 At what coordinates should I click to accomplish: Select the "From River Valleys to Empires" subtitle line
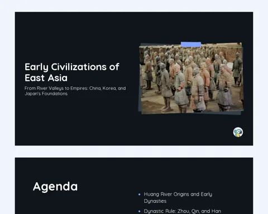pos(75,88)
